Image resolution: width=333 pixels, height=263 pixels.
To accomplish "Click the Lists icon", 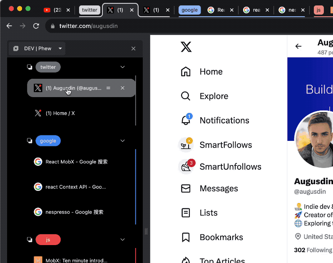I will tap(186, 213).
